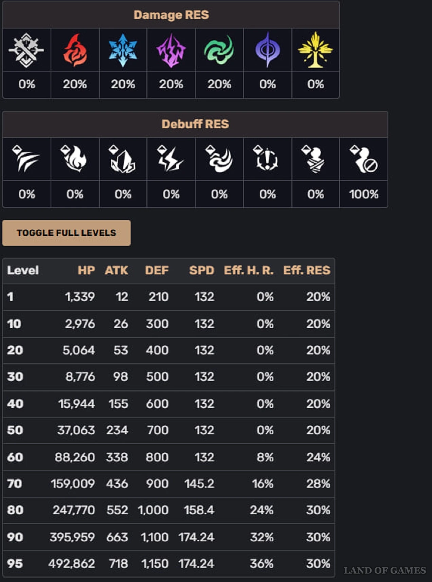
Task: Select the Burn debuff flame icon
Action: tap(74, 159)
